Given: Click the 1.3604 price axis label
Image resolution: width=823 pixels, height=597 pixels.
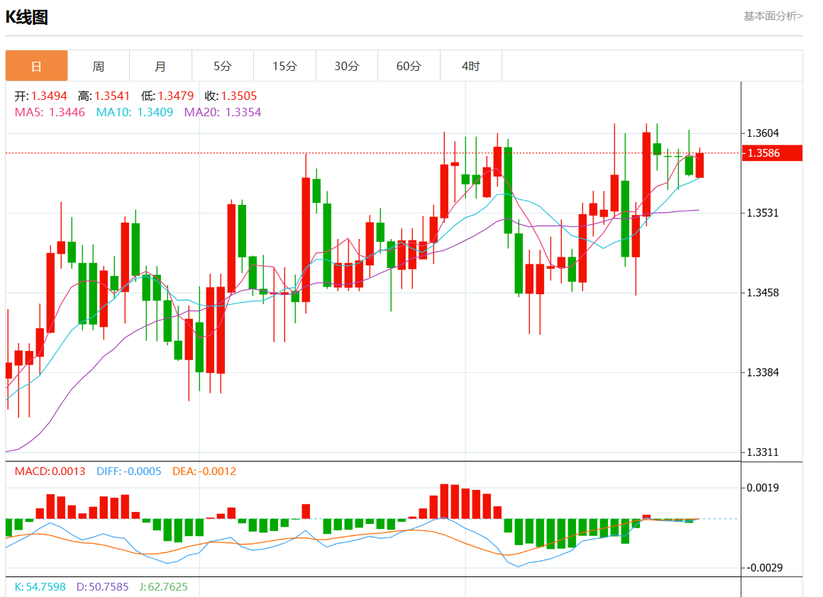Looking at the screenshot, I should pos(763,133).
